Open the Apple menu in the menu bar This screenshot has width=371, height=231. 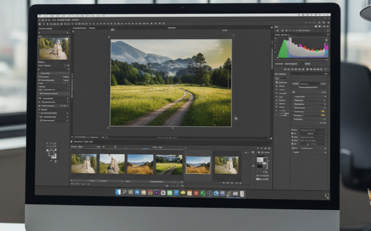40,16
